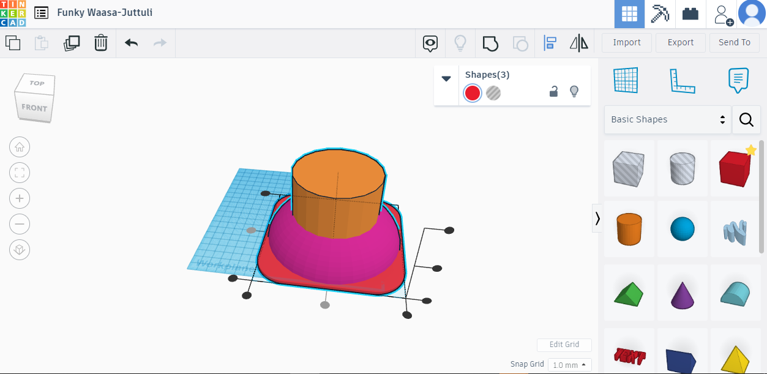The width and height of the screenshot is (767, 374).
Task: Click the shapes panel scrollbar
Action: (x=762, y=196)
